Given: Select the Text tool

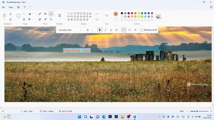Looking at the screenshot, I should click(x=51, y=14).
